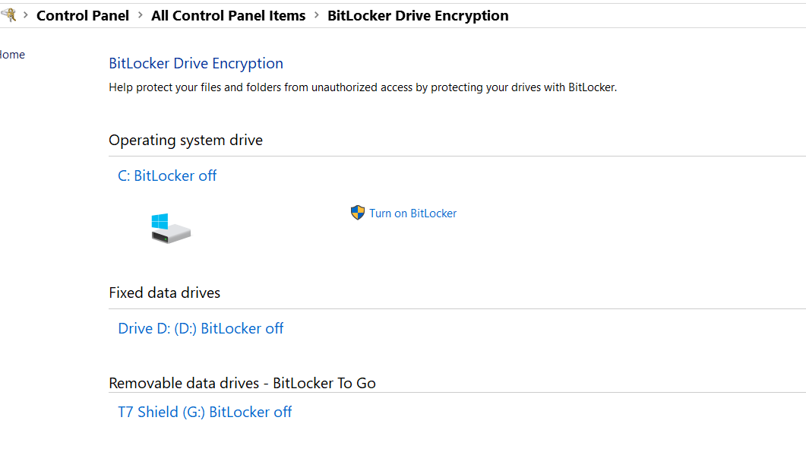Expand T7 Shield (G:) BitLocker off section
Viewport: 806px width, 449px height.
[204, 412]
